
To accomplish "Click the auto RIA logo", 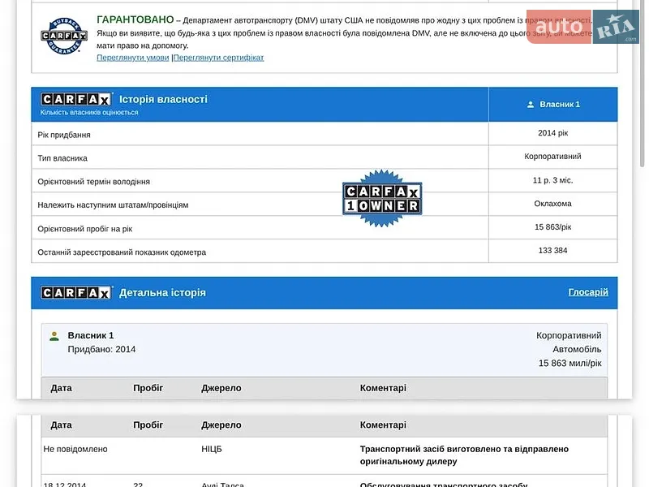I will [582, 27].
